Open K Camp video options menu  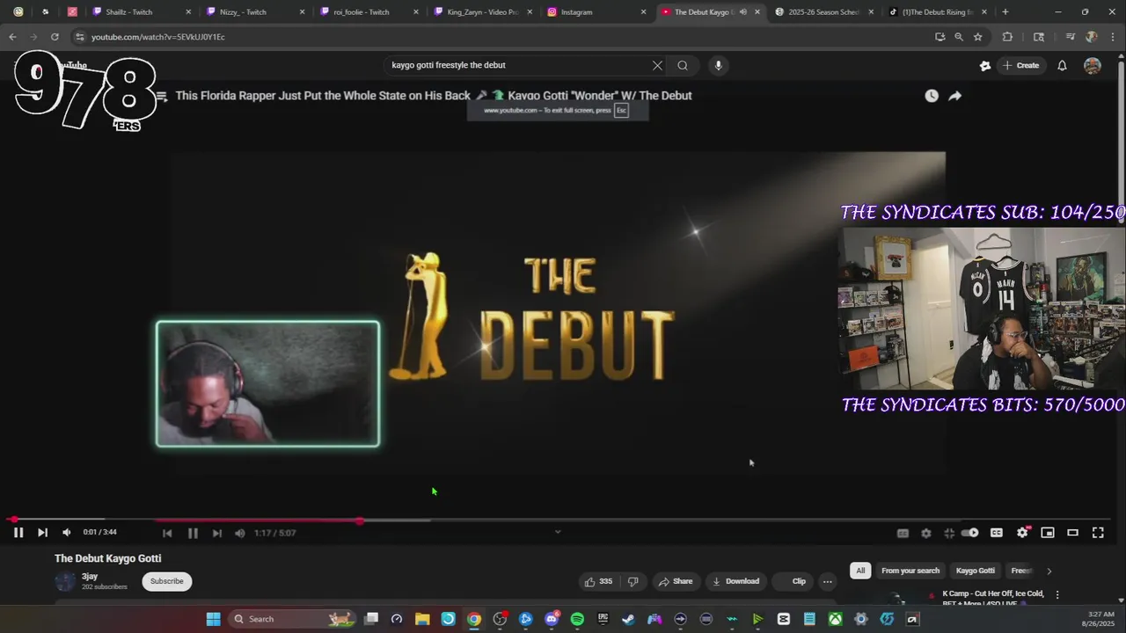pyautogui.click(x=1057, y=595)
